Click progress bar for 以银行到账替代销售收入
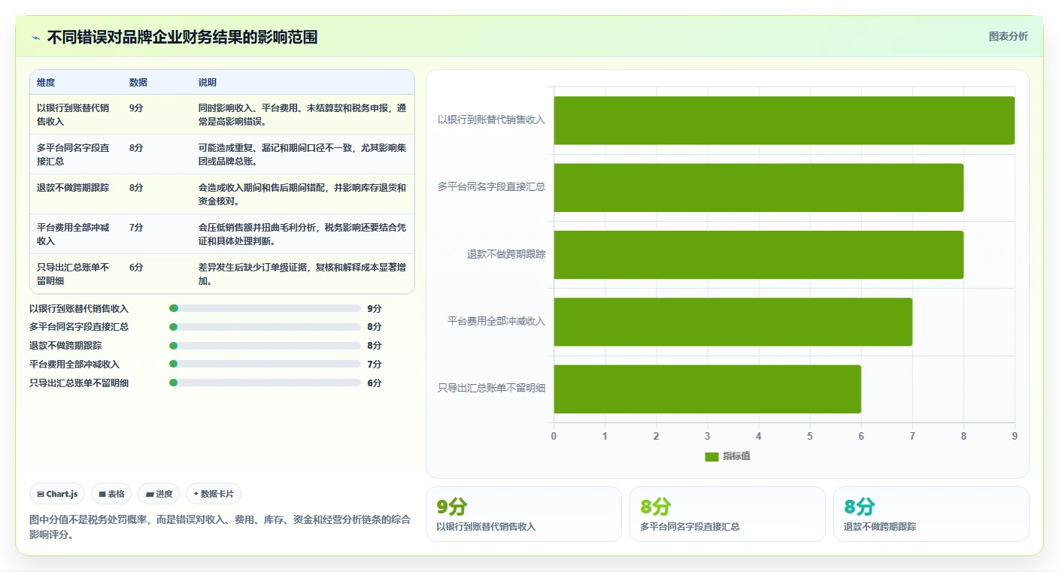 (x=266, y=308)
